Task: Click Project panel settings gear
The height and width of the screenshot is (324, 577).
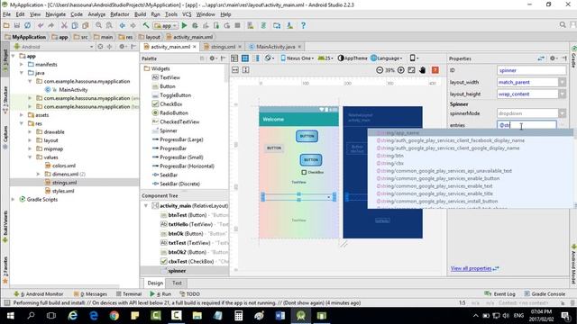Action: [123, 47]
